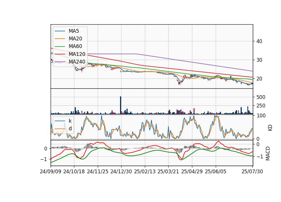Click the 25/02/13 date tick label
The height and width of the screenshot is (202, 281).
[145, 172]
